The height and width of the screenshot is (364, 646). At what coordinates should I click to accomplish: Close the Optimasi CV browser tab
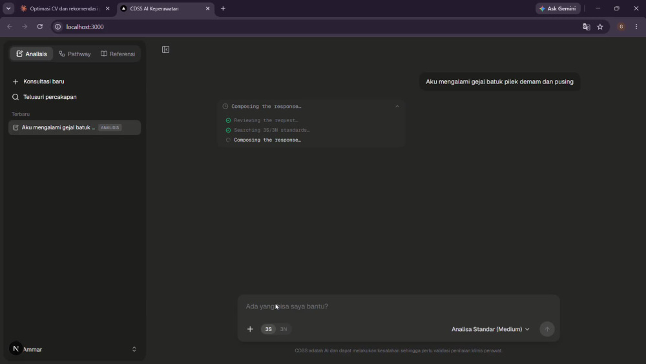coord(107,8)
